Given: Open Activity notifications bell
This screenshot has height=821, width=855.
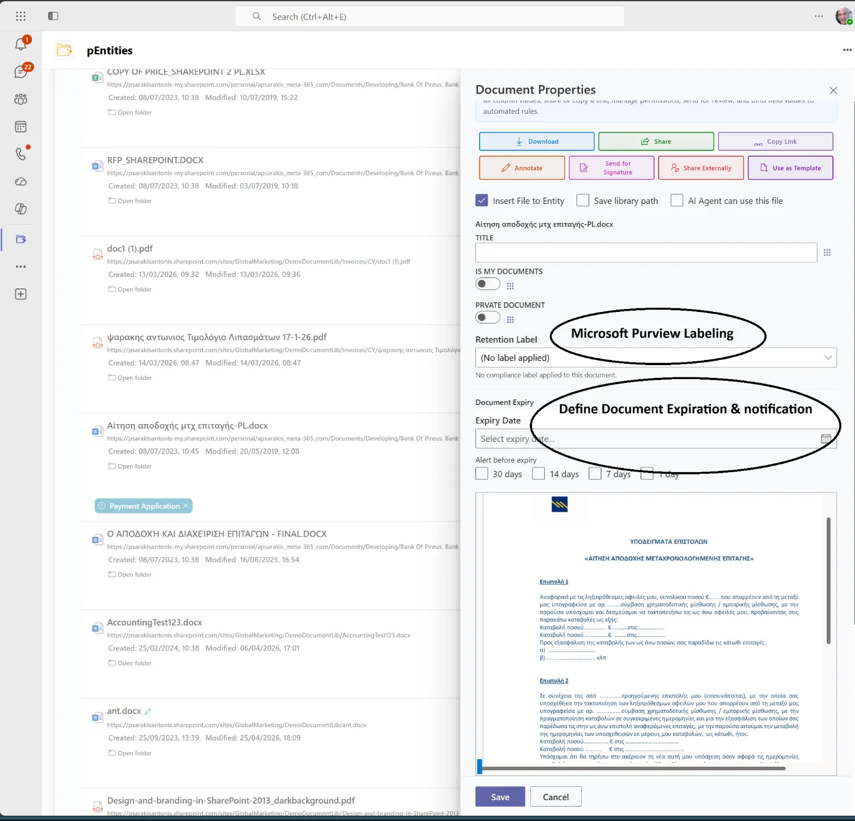Looking at the screenshot, I should (21, 44).
